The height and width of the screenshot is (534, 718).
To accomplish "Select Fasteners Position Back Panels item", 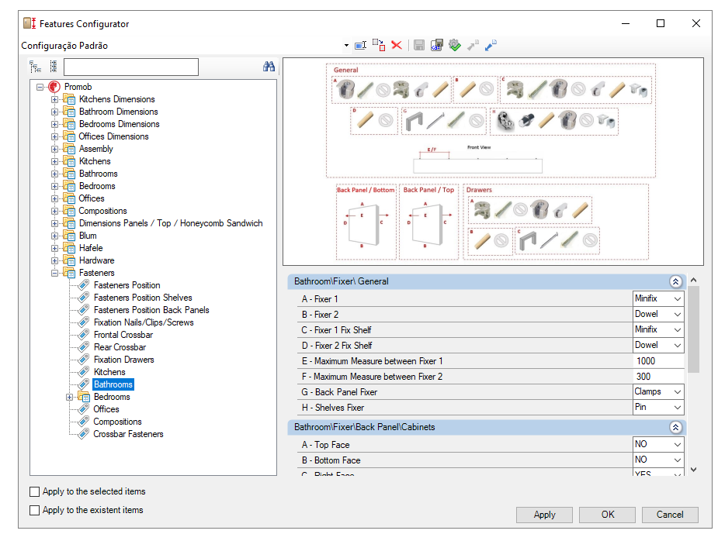I will pos(151,310).
